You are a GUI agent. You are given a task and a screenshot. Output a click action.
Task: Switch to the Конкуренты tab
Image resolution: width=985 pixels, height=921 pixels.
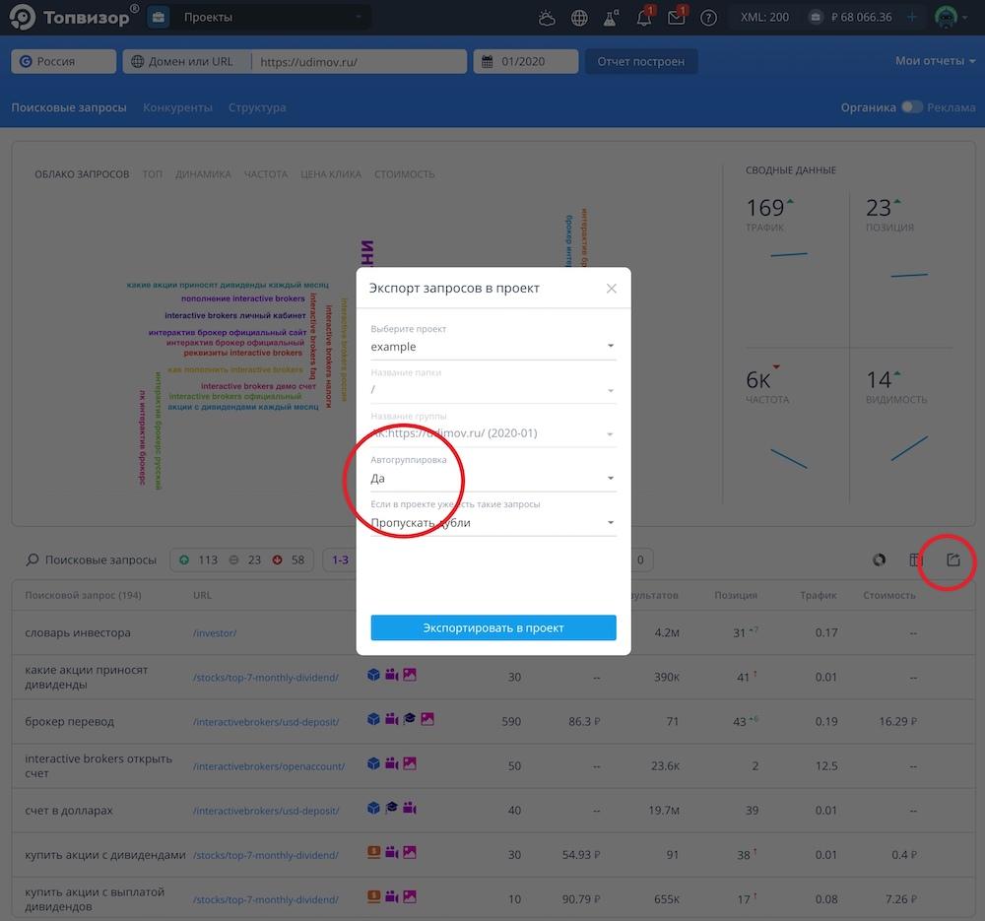pos(177,107)
